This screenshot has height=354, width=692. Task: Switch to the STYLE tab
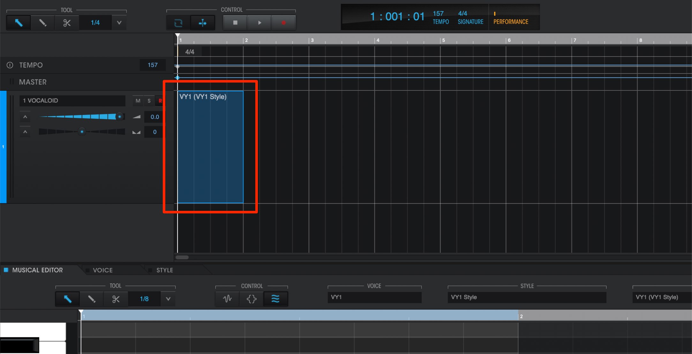(164, 270)
